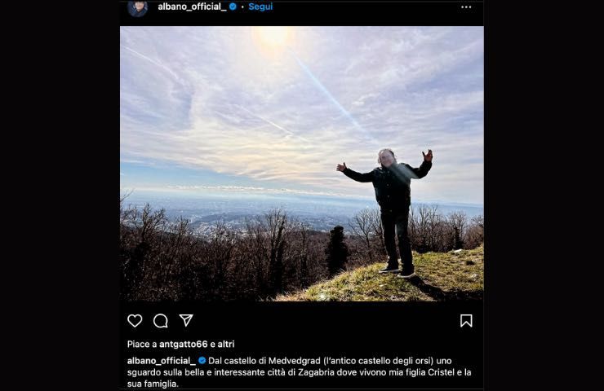Click the sun at the top of the photo

(x=272, y=38)
